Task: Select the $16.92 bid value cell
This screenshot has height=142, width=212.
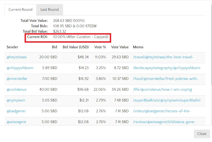Action: pos(83,79)
